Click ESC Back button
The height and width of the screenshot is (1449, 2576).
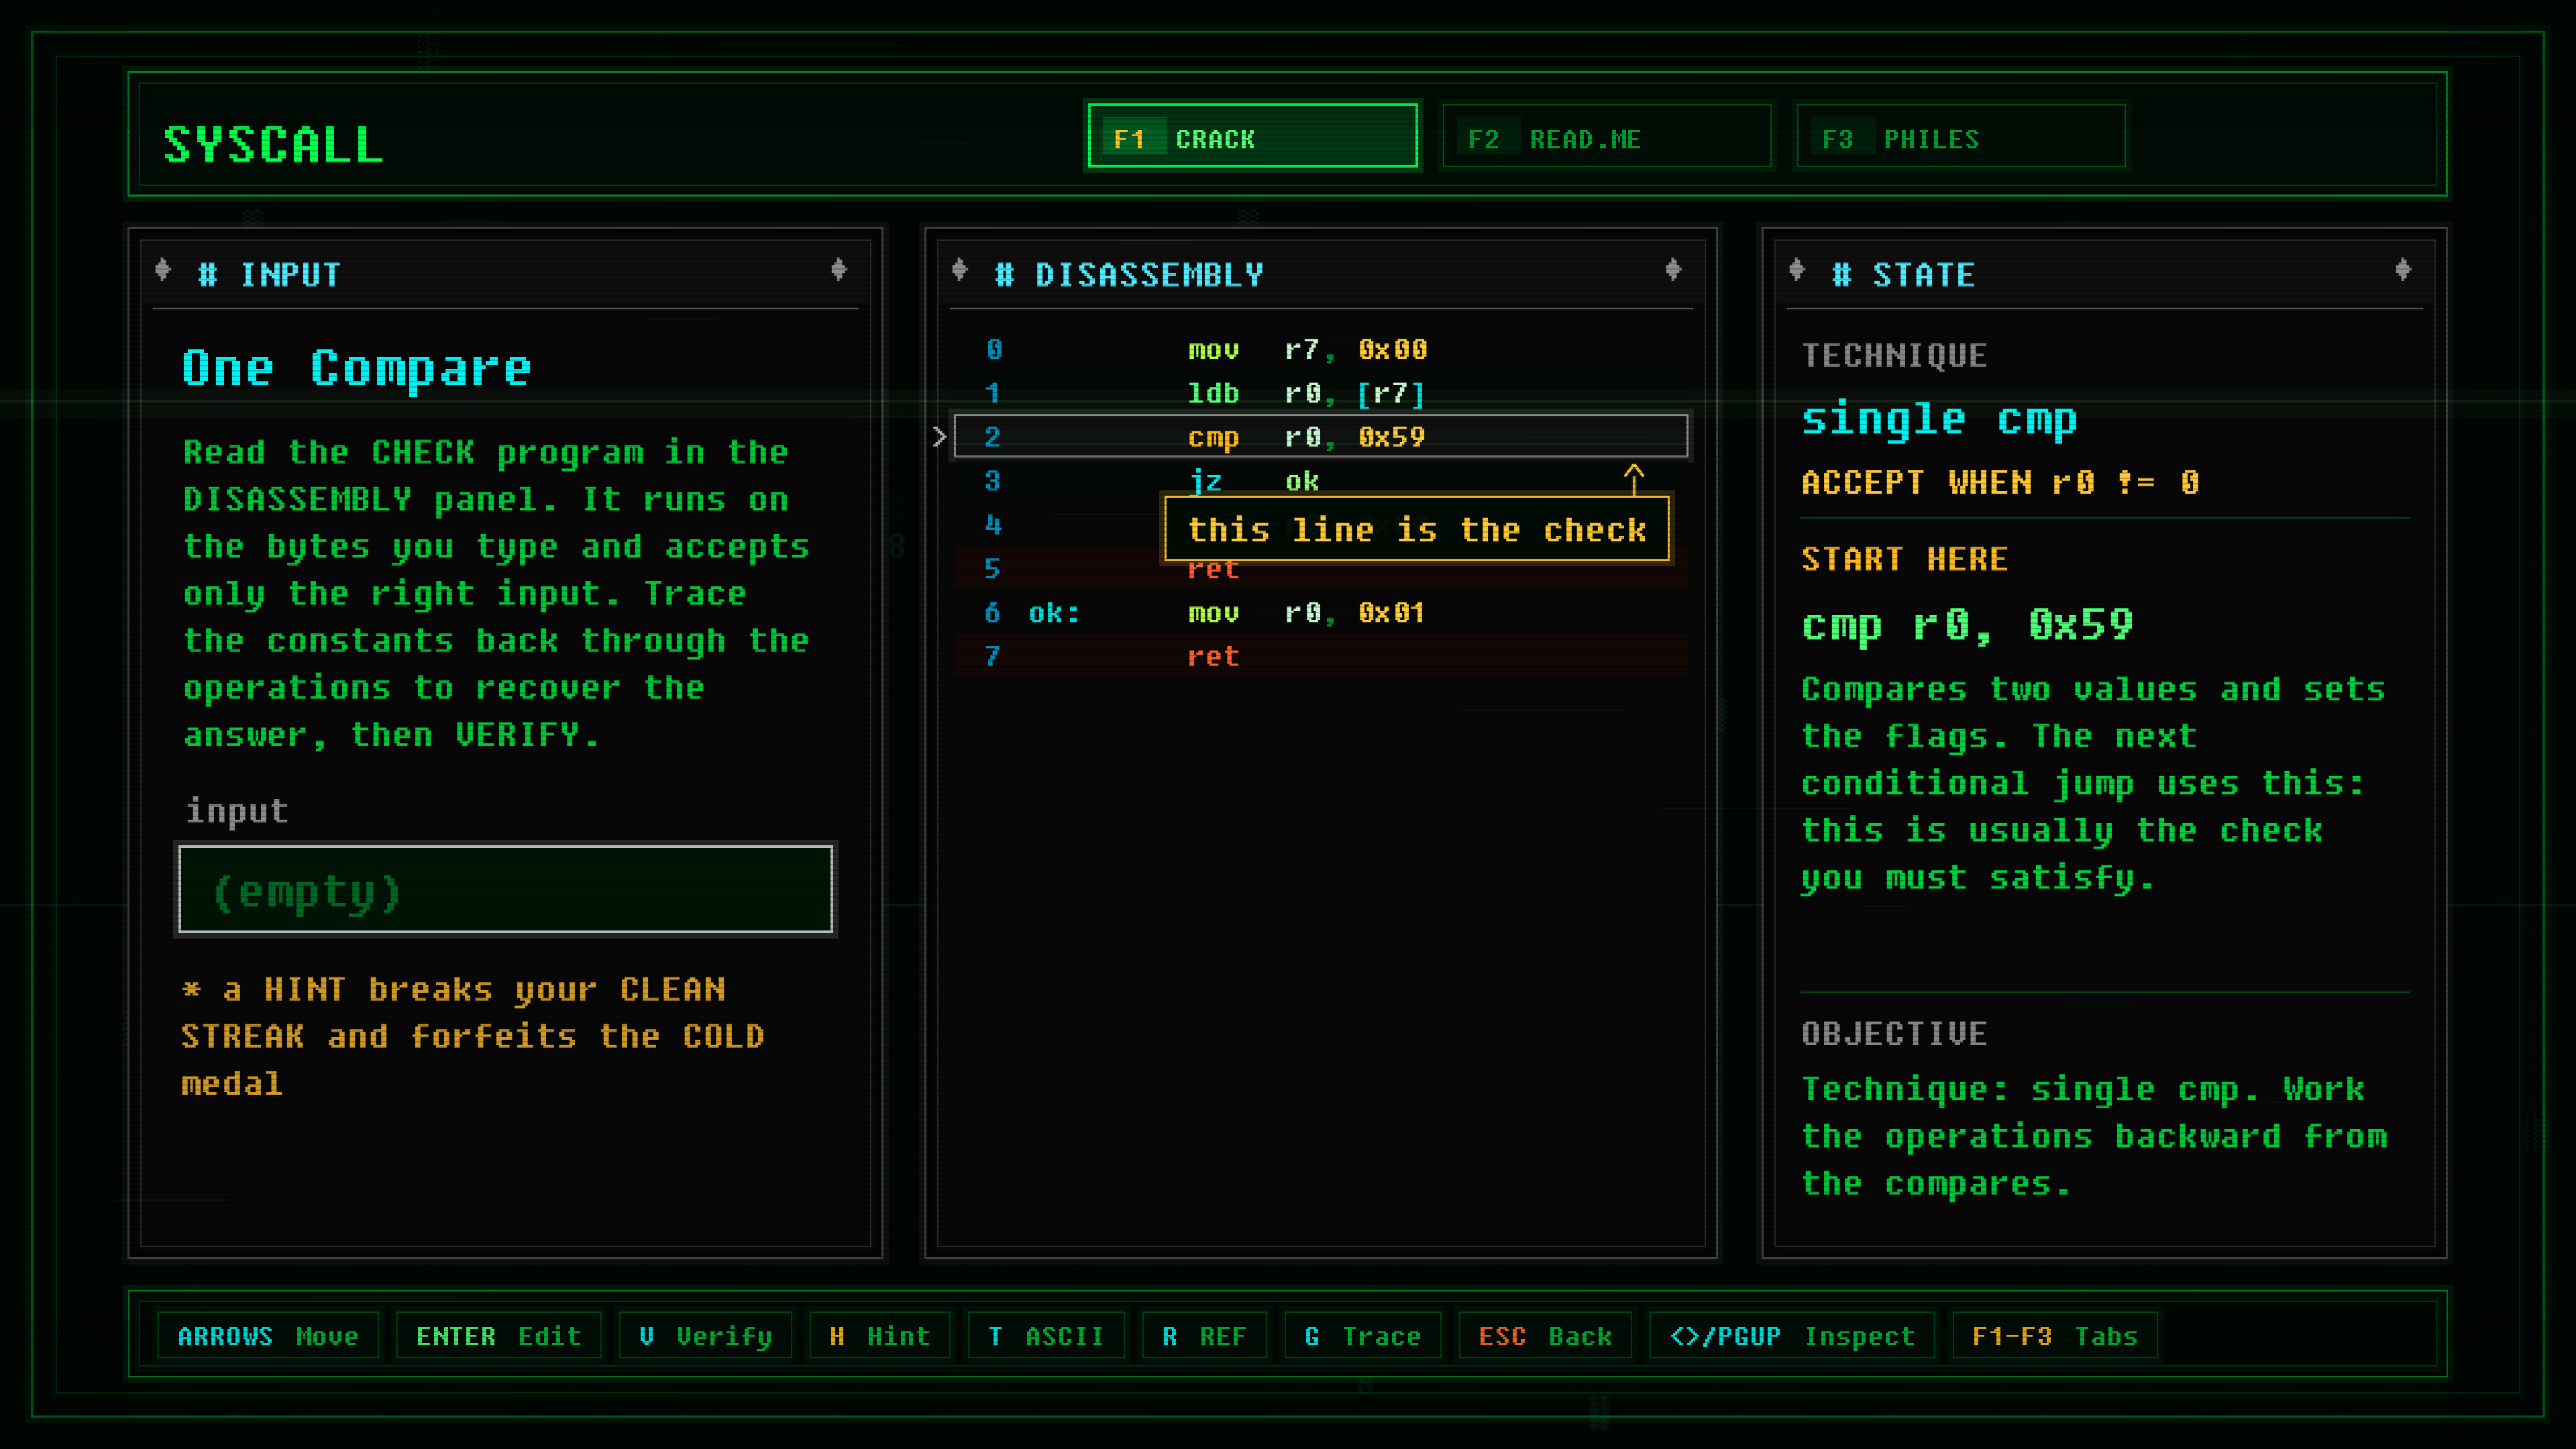1545,1336
